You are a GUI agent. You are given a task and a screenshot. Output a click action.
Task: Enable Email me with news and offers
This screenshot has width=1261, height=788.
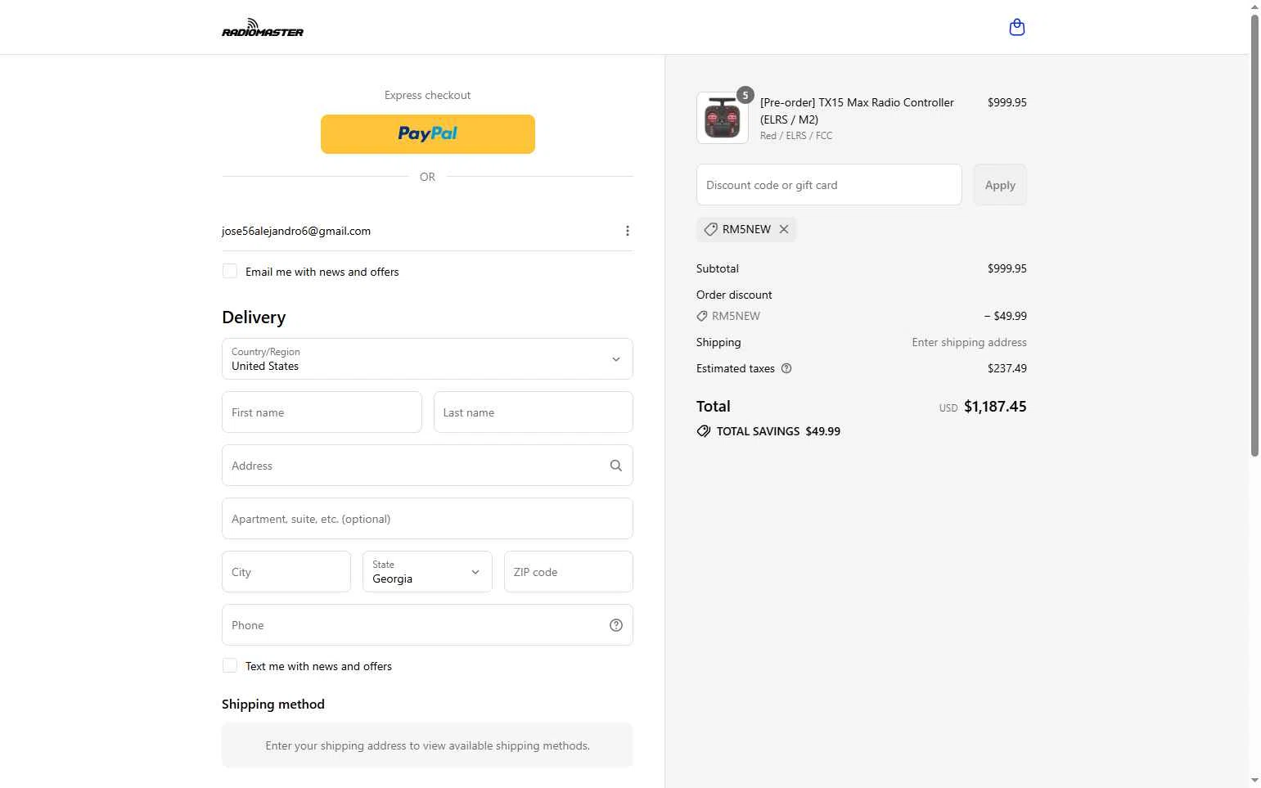[x=230, y=271]
